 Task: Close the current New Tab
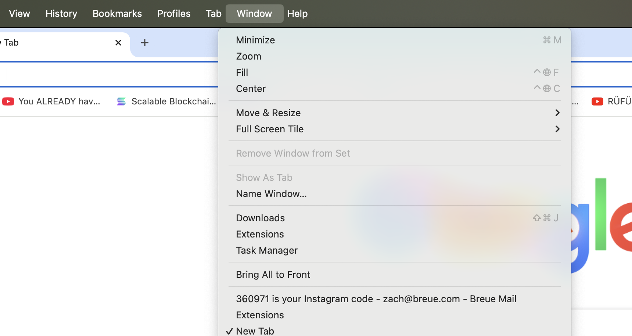pos(118,43)
